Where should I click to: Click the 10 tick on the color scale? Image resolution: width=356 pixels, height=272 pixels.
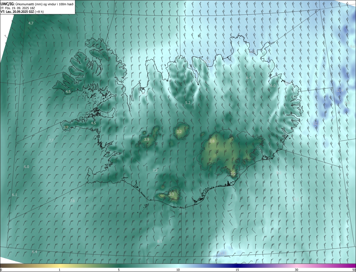(x=178, y=270)
